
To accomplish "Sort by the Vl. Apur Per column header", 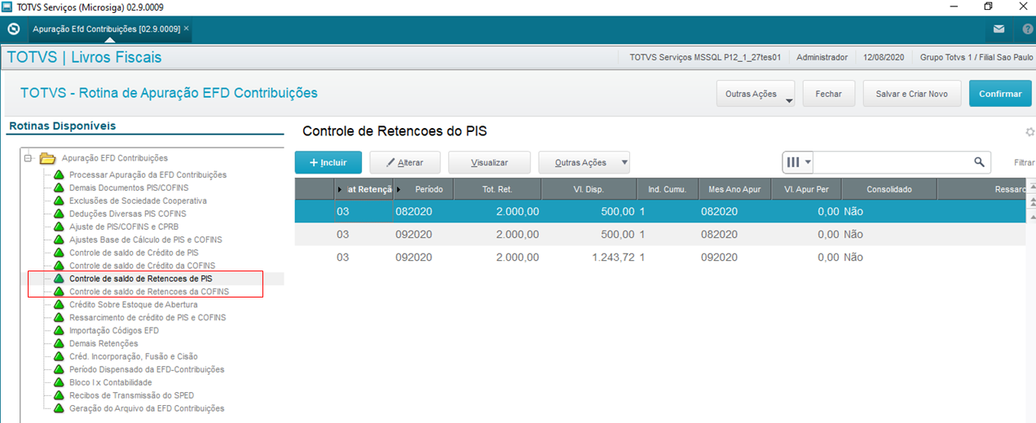I will (806, 189).
